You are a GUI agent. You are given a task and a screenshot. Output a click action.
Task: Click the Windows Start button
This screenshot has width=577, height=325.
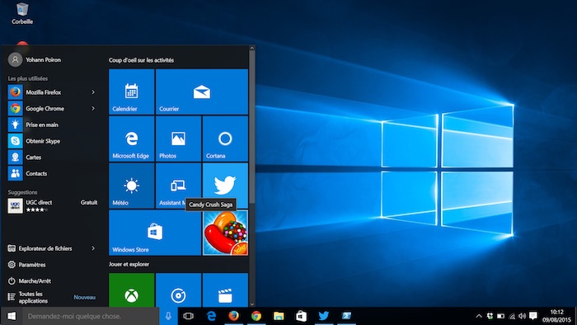[x=12, y=316]
